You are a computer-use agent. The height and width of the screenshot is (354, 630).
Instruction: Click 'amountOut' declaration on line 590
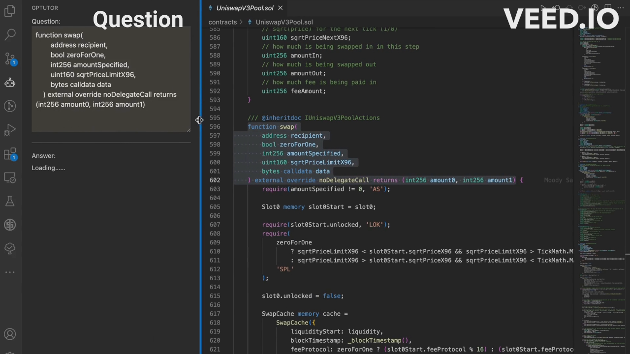pyautogui.click(x=306, y=73)
